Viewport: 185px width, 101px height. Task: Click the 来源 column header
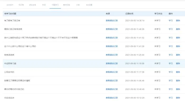(x=108, y=14)
